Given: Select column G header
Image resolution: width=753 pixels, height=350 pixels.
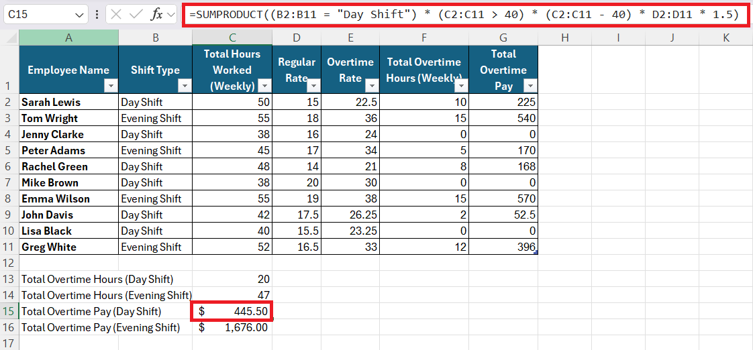Looking at the screenshot, I should tap(503, 38).
